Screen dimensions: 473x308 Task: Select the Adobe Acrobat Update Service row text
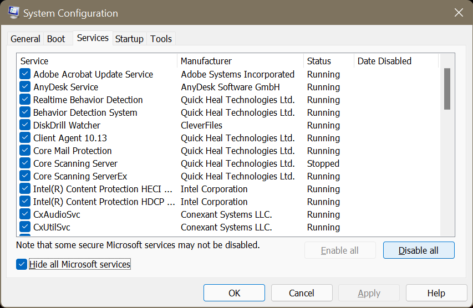[93, 74]
